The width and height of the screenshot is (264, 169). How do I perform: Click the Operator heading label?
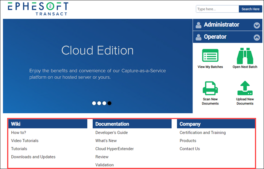pos(215,37)
